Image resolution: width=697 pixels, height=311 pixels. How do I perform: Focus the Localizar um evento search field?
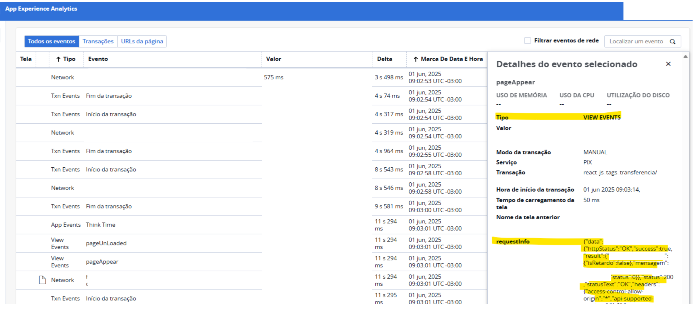point(636,42)
